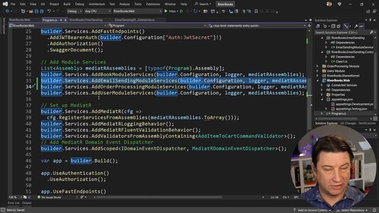Click Collapse All icon in Solution Explorer

[333, 26]
